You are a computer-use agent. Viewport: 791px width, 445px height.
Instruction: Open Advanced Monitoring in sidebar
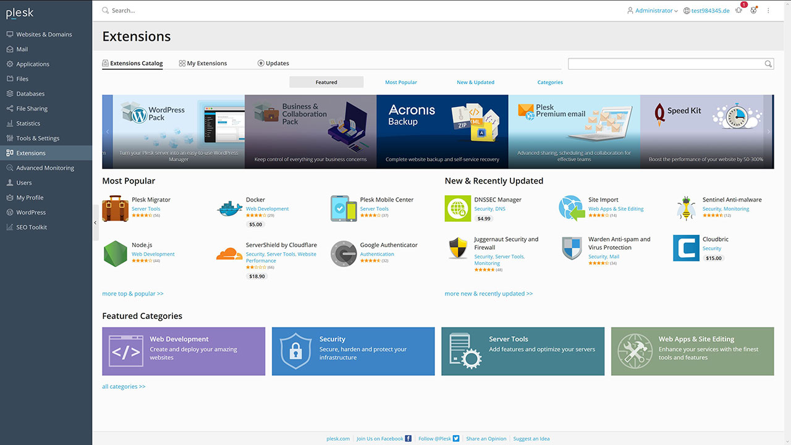coord(46,168)
